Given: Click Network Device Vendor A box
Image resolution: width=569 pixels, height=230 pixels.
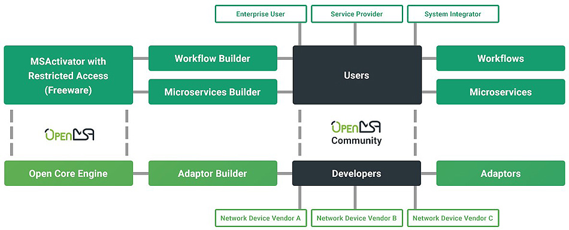Looking at the screenshot, I should pyautogui.click(x=261, y=219).
